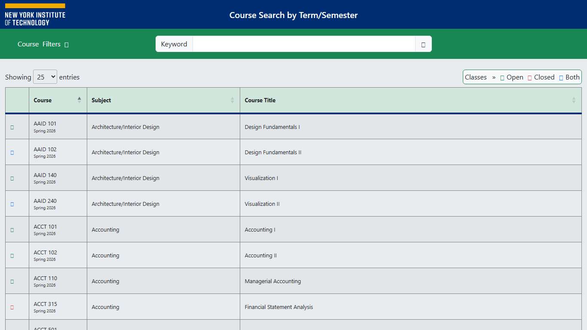
Task: Click the Course Title sort control
Action: (574, 100)
